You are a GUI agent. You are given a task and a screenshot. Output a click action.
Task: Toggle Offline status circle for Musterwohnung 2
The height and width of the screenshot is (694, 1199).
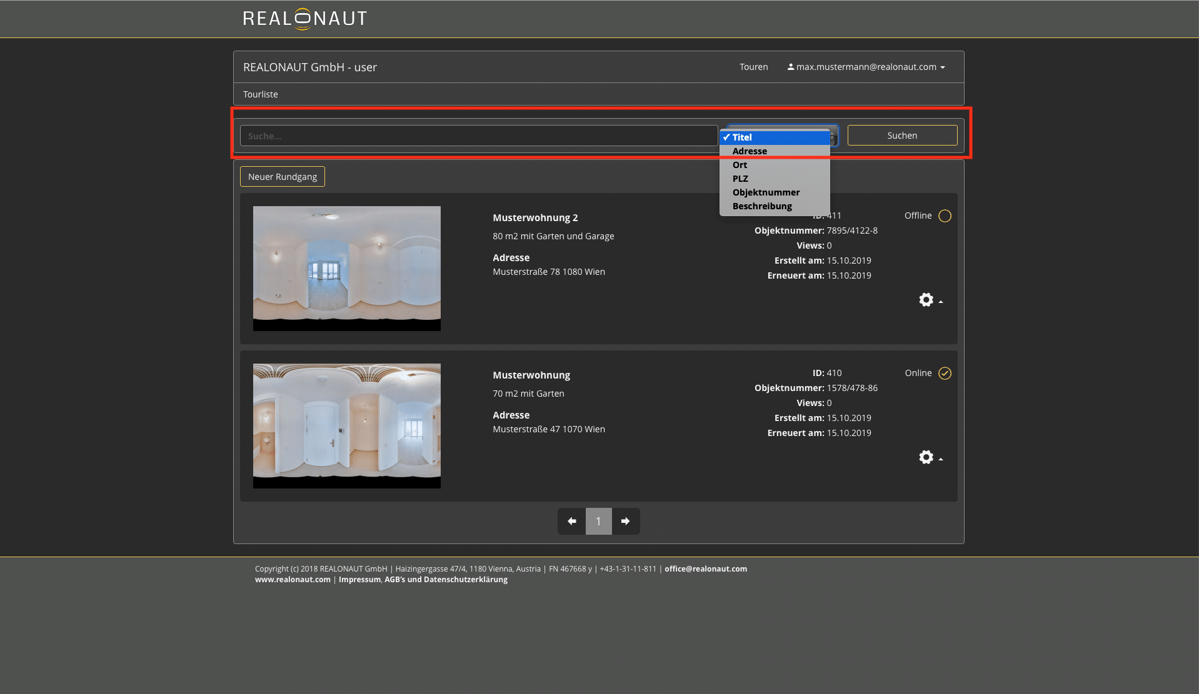tap(945, 216)
